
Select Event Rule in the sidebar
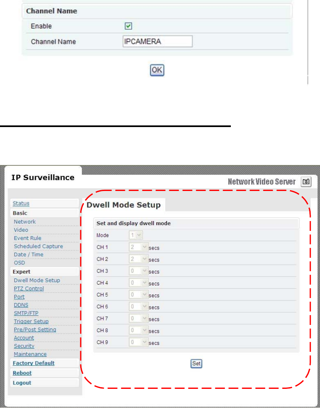pyautogui.click(x=28, y=238)
